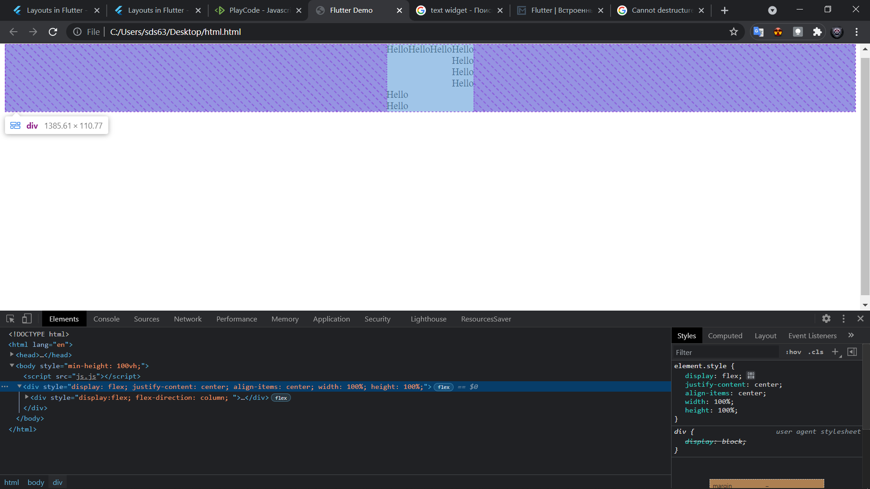Click the flex badge on the selected div
870x489 pixels.
pyautogui.click(x=444, y=387)
